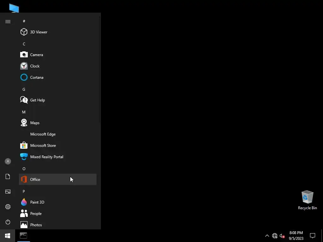Launch the Camera app
The height and width of the screenshot is (242, 323).
pos(58,55)
